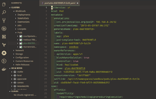
Task: Collapse the HELM REPOS section
Action: [x=10, y=68]
